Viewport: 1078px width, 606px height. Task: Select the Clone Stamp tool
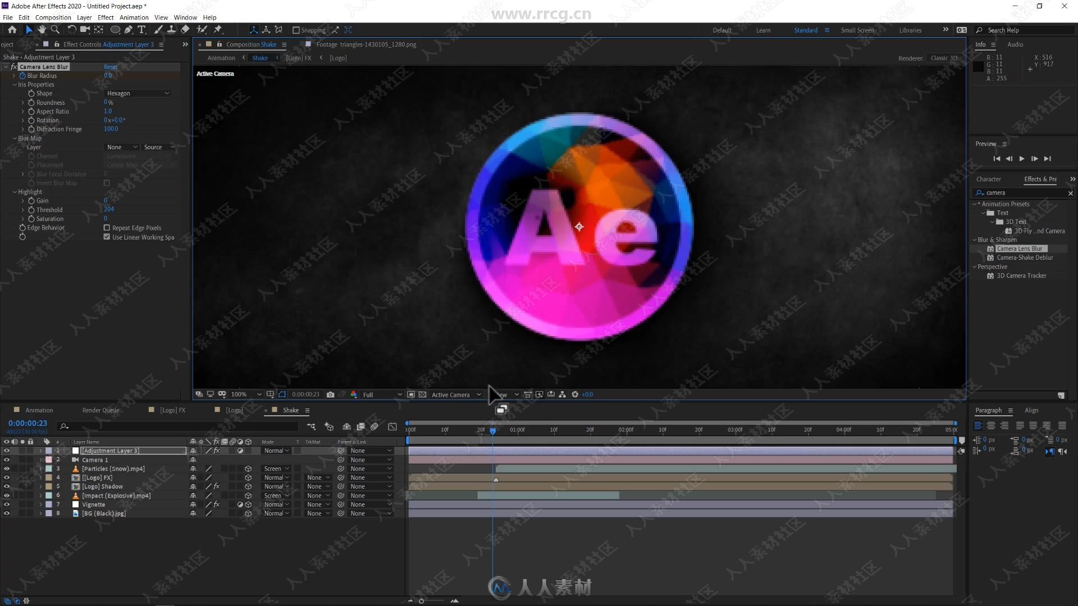(x=171, y=30)
